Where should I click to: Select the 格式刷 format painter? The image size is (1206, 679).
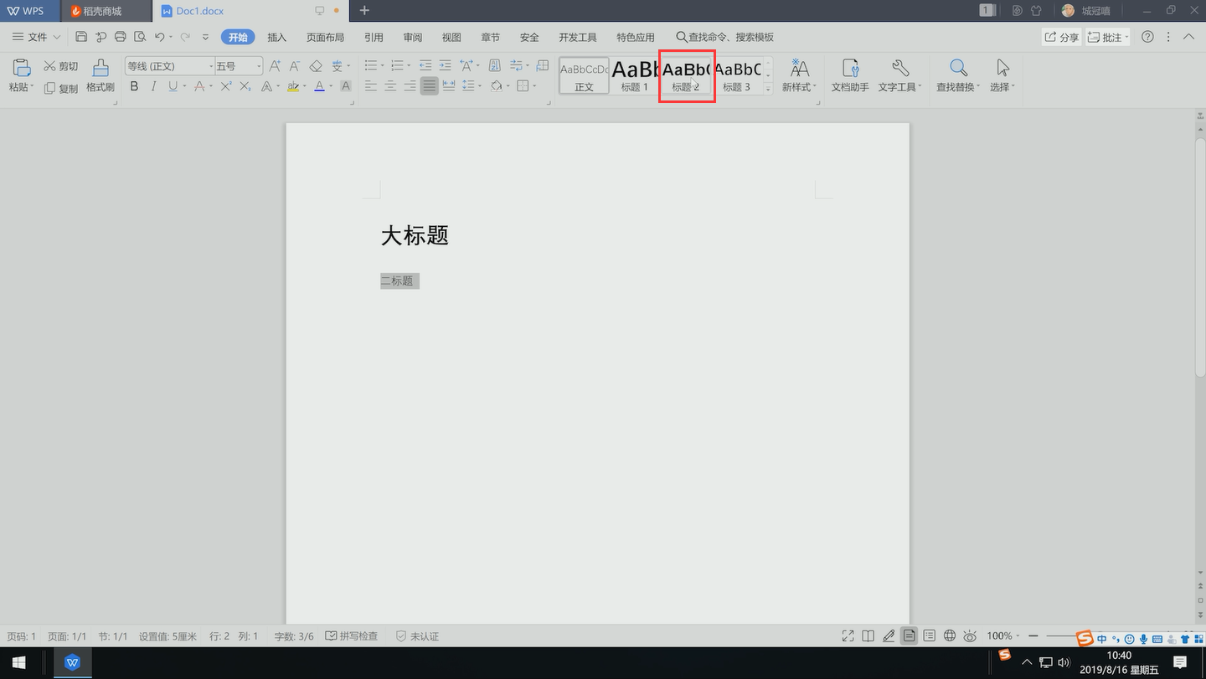coord(100,75)
